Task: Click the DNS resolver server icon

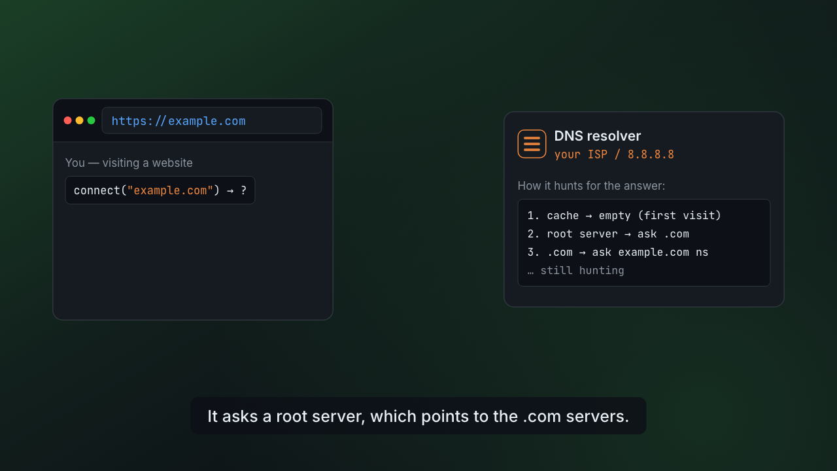Action: (532, 144)
